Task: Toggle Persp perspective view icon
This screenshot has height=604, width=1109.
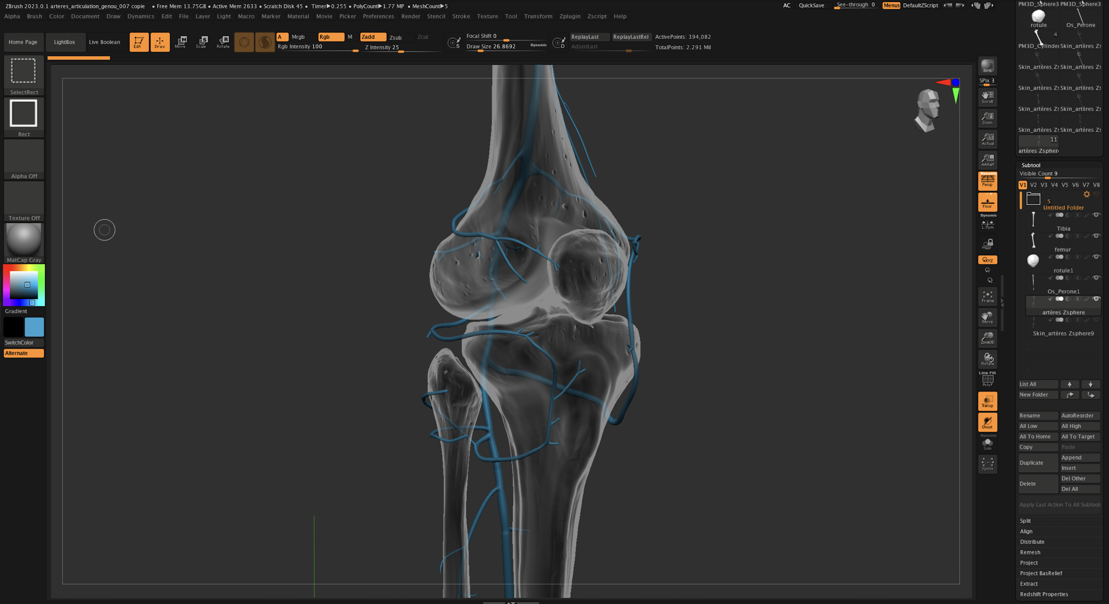Action: 987,181
